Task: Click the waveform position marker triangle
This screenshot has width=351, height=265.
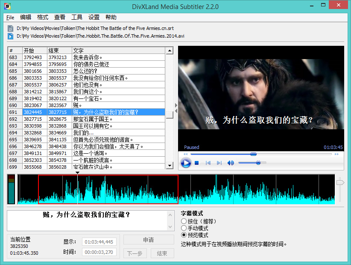Action: click(x=77, y=173)
